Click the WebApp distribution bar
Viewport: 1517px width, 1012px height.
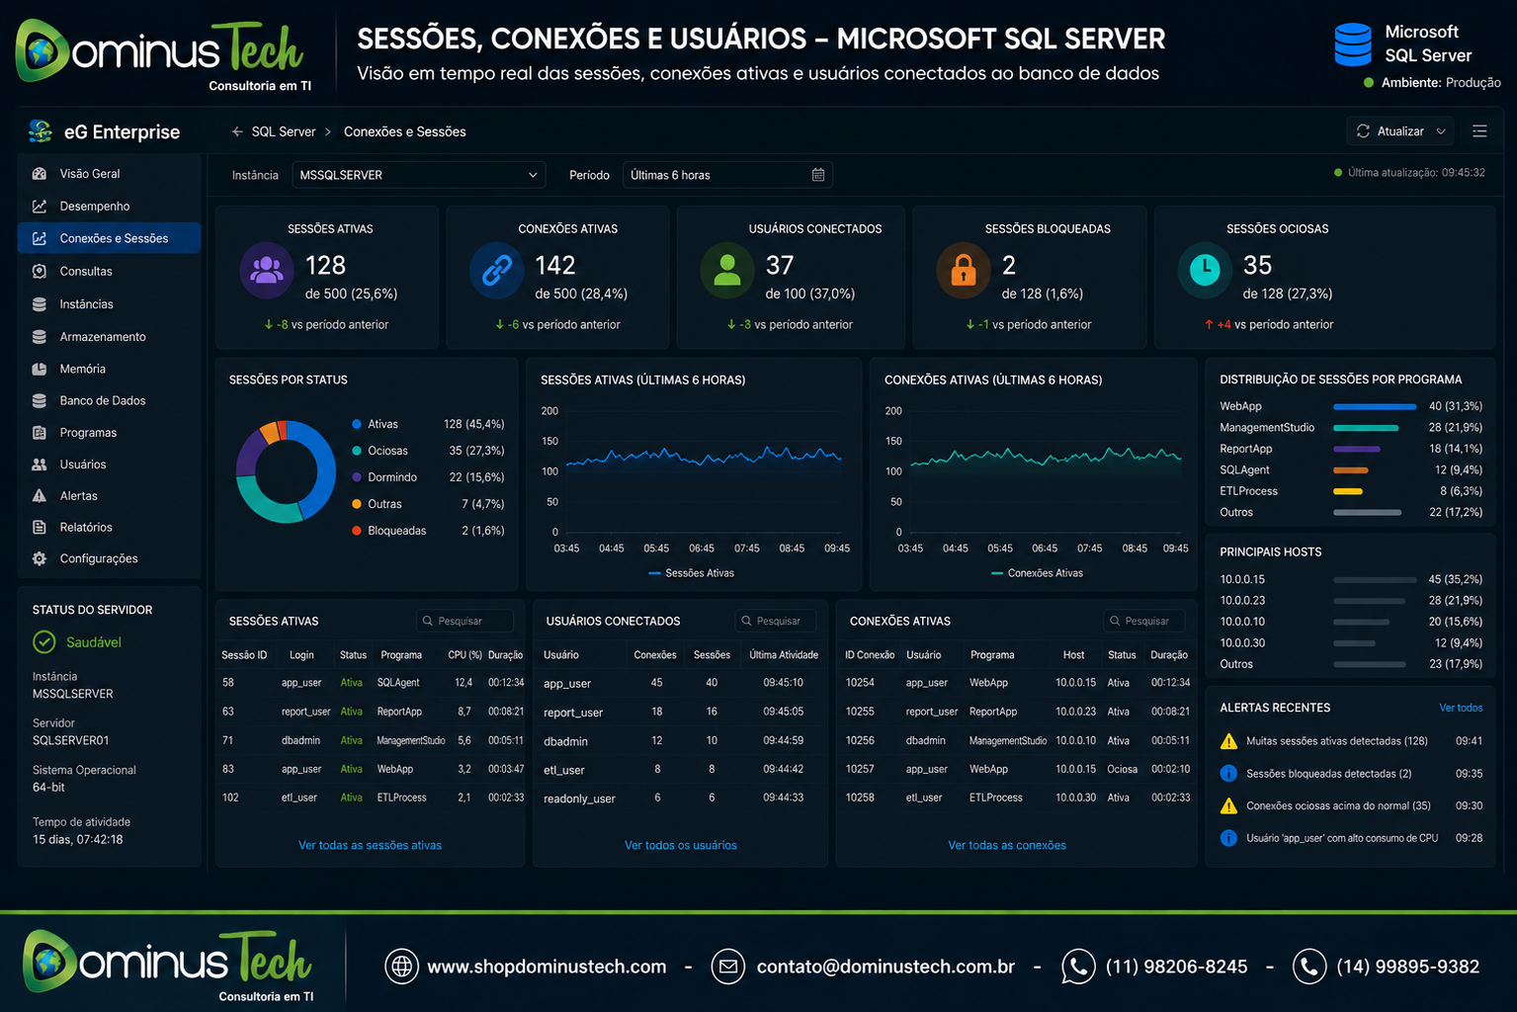click(x=1375, y=407)
